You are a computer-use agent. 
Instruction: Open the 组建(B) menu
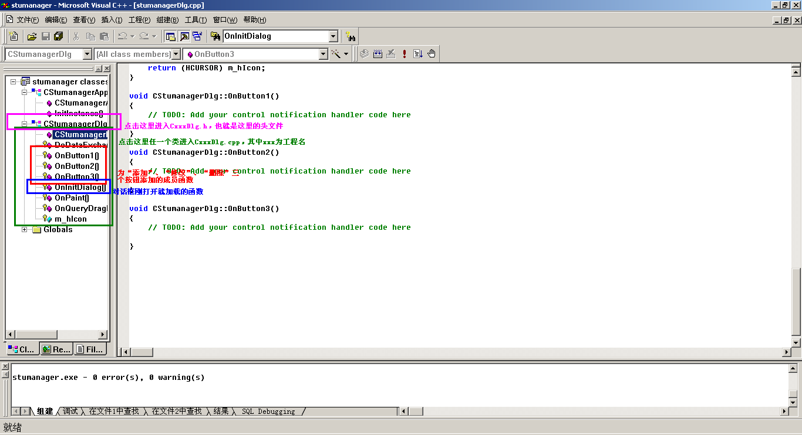coord(167,20)
